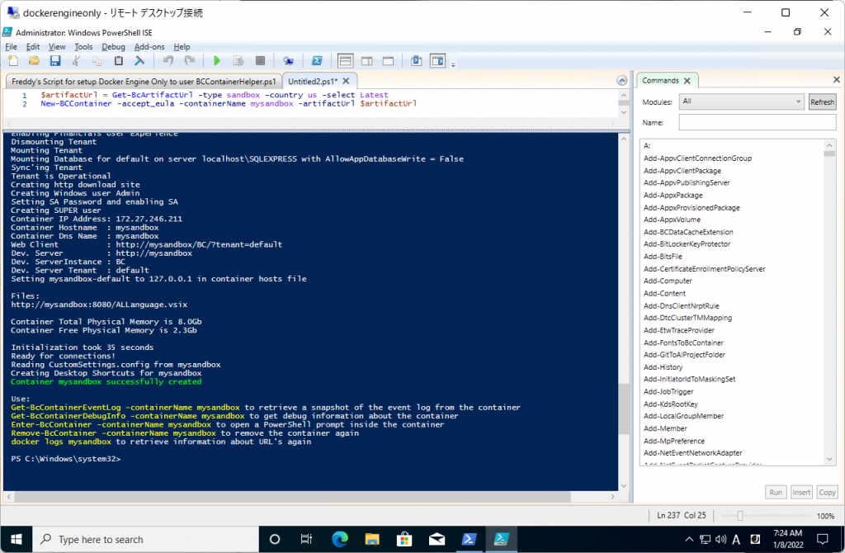Viewport: 845px width, 553px height.
Task: Select Add-History in the command list
Action: [663, 367]
